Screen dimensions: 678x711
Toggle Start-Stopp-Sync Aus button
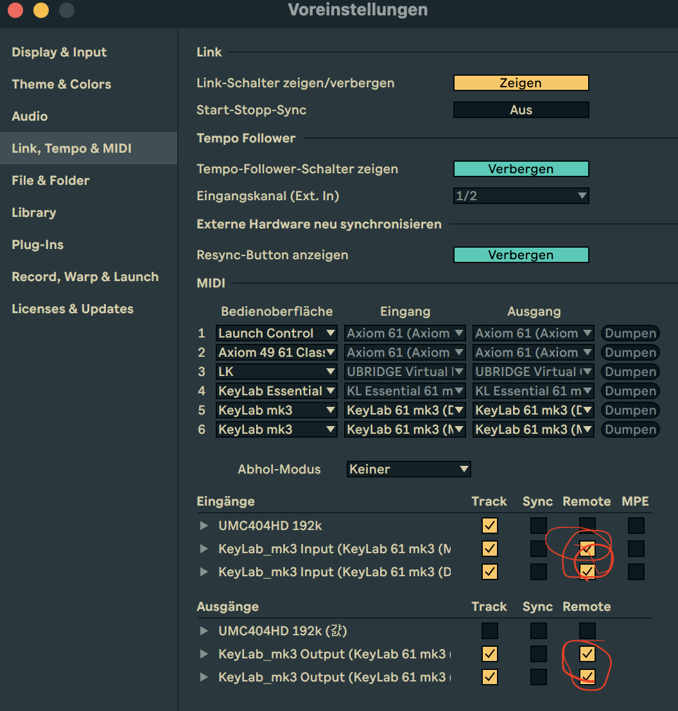(521, 110)
